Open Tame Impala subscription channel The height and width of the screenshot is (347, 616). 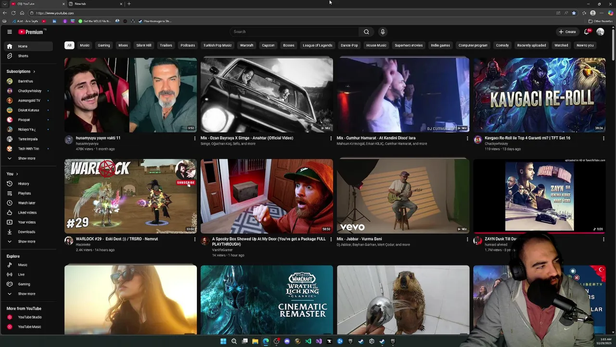tap(27, 139)
